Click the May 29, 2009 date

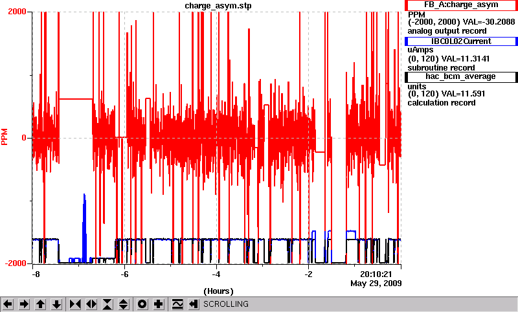376,284
